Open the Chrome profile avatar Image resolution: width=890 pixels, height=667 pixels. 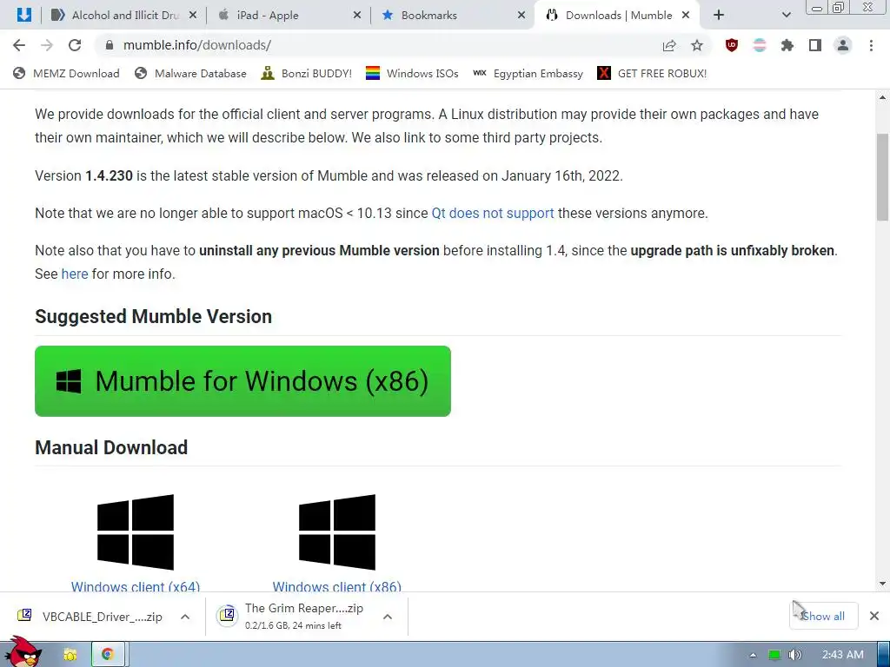[x=843, y=45]
